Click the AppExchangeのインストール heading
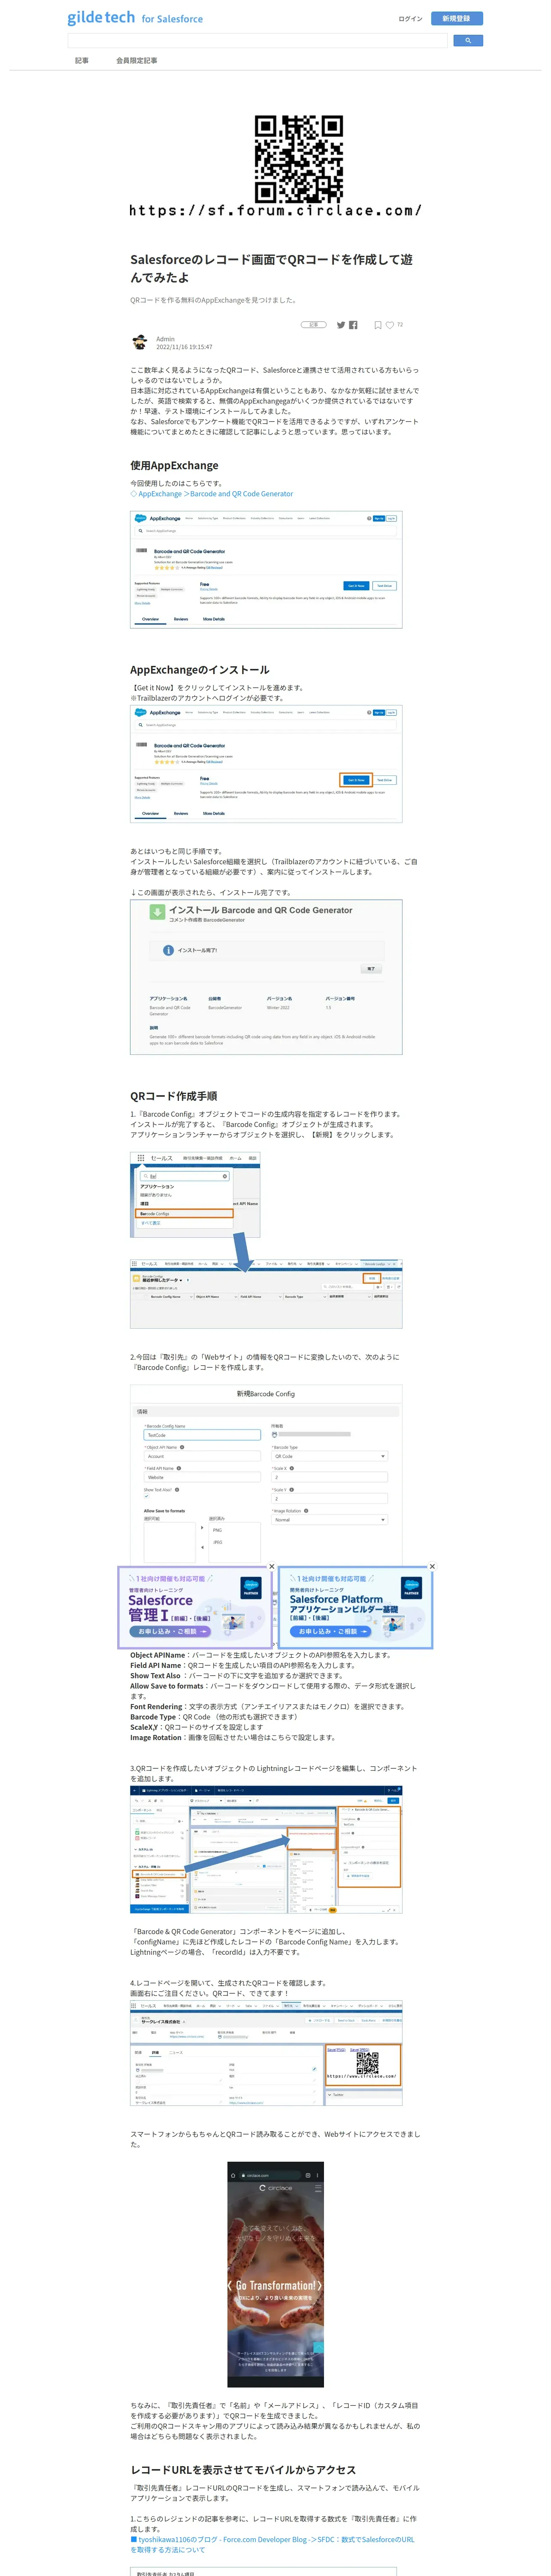 click(199, 670)
